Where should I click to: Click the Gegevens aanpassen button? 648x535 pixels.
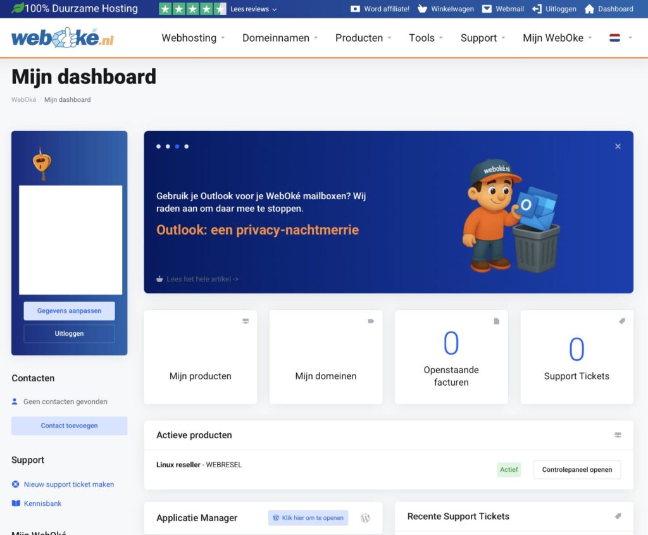(69, 311)
